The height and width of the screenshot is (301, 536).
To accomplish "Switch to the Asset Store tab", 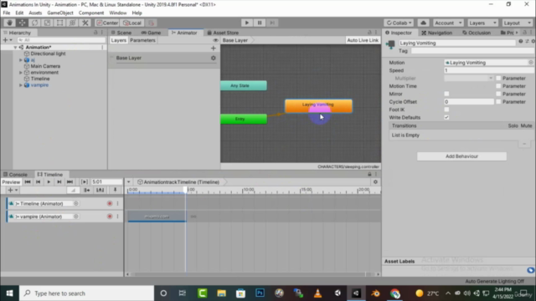I will coord(223,33).
